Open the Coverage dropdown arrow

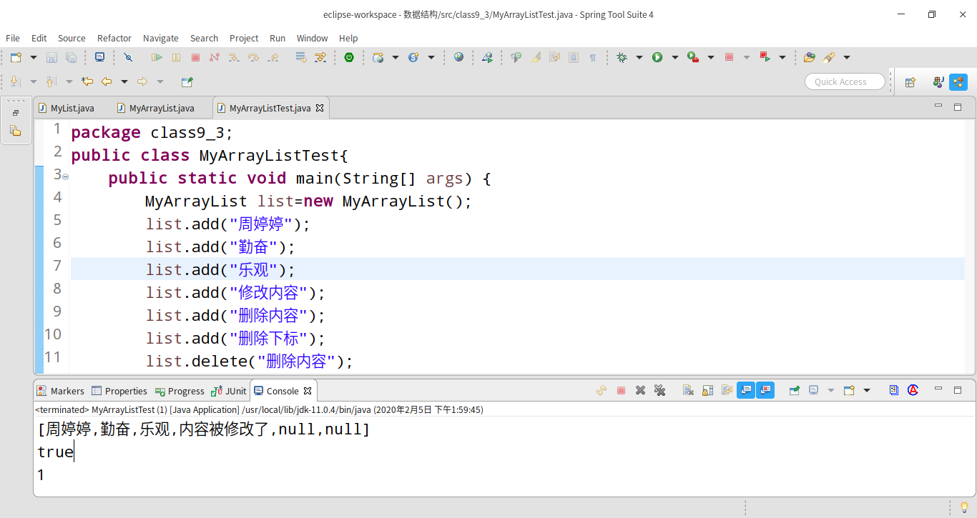[711, 57]
